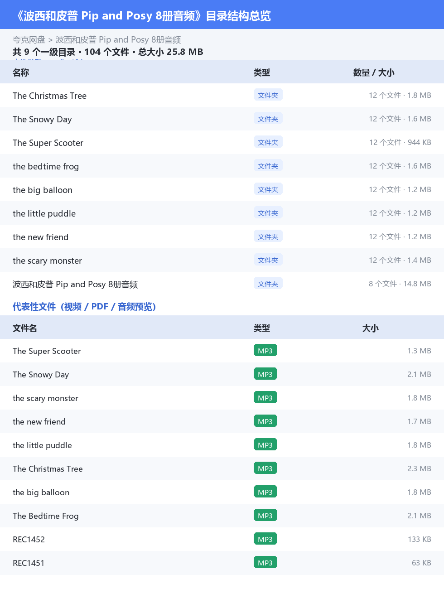Open the big balloon folder
The image size is (444, 589).
(222, 189)
